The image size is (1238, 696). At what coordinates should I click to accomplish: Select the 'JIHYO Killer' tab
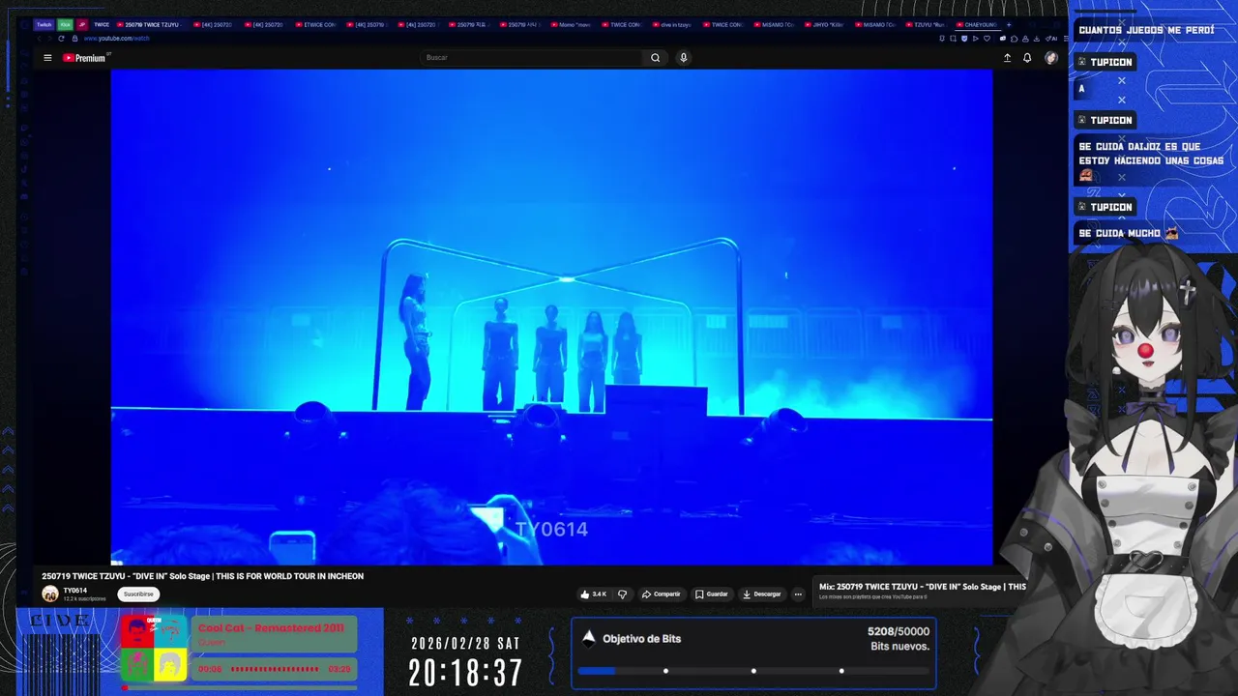[x=824, y=24]
